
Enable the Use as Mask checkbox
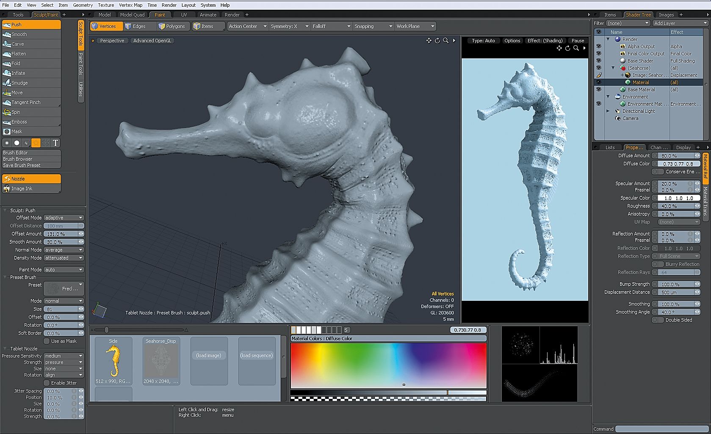coord(47,341)
